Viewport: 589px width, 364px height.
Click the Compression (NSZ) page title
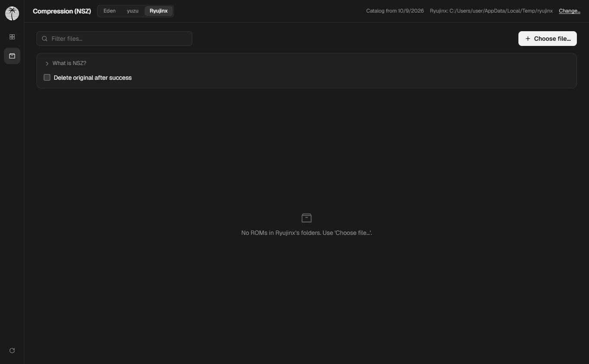62,11
